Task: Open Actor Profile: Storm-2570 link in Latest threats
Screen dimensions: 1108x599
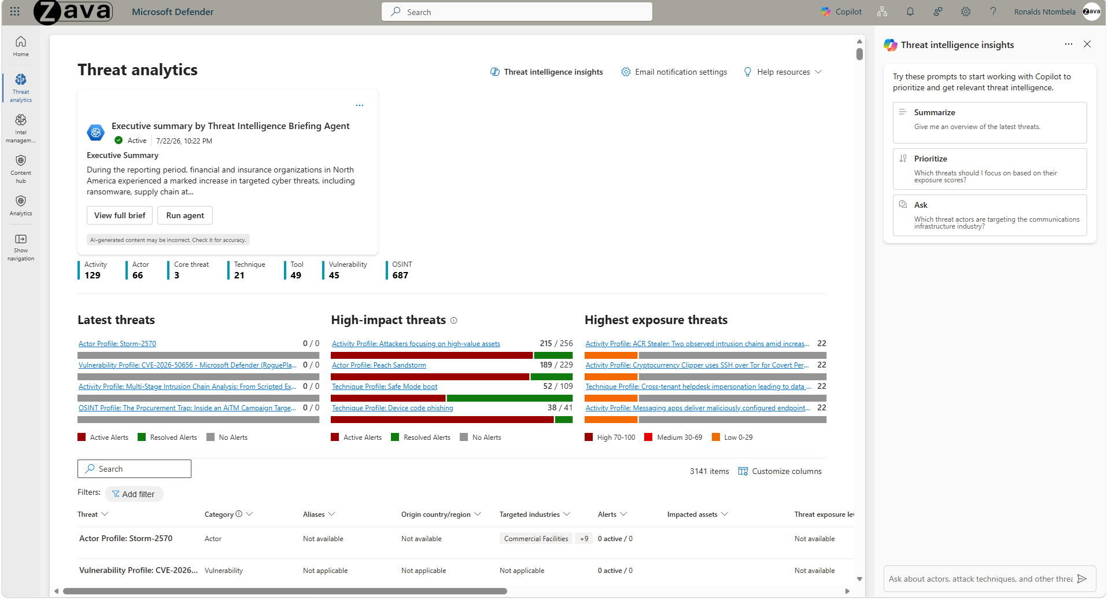Action: coord(117,344)
